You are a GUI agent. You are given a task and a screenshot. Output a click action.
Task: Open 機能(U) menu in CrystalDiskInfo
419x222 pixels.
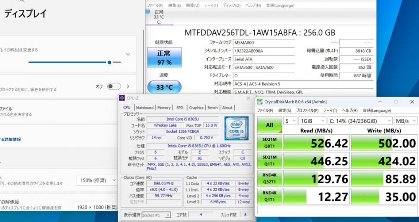pyautogui.click(x=193, y=5)
